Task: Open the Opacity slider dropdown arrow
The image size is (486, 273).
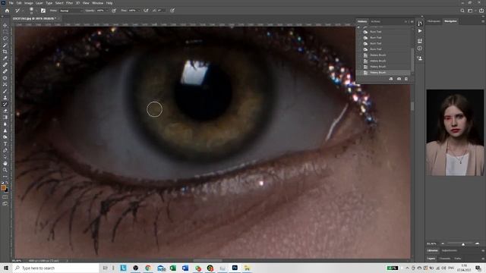Action: (107, 11)
